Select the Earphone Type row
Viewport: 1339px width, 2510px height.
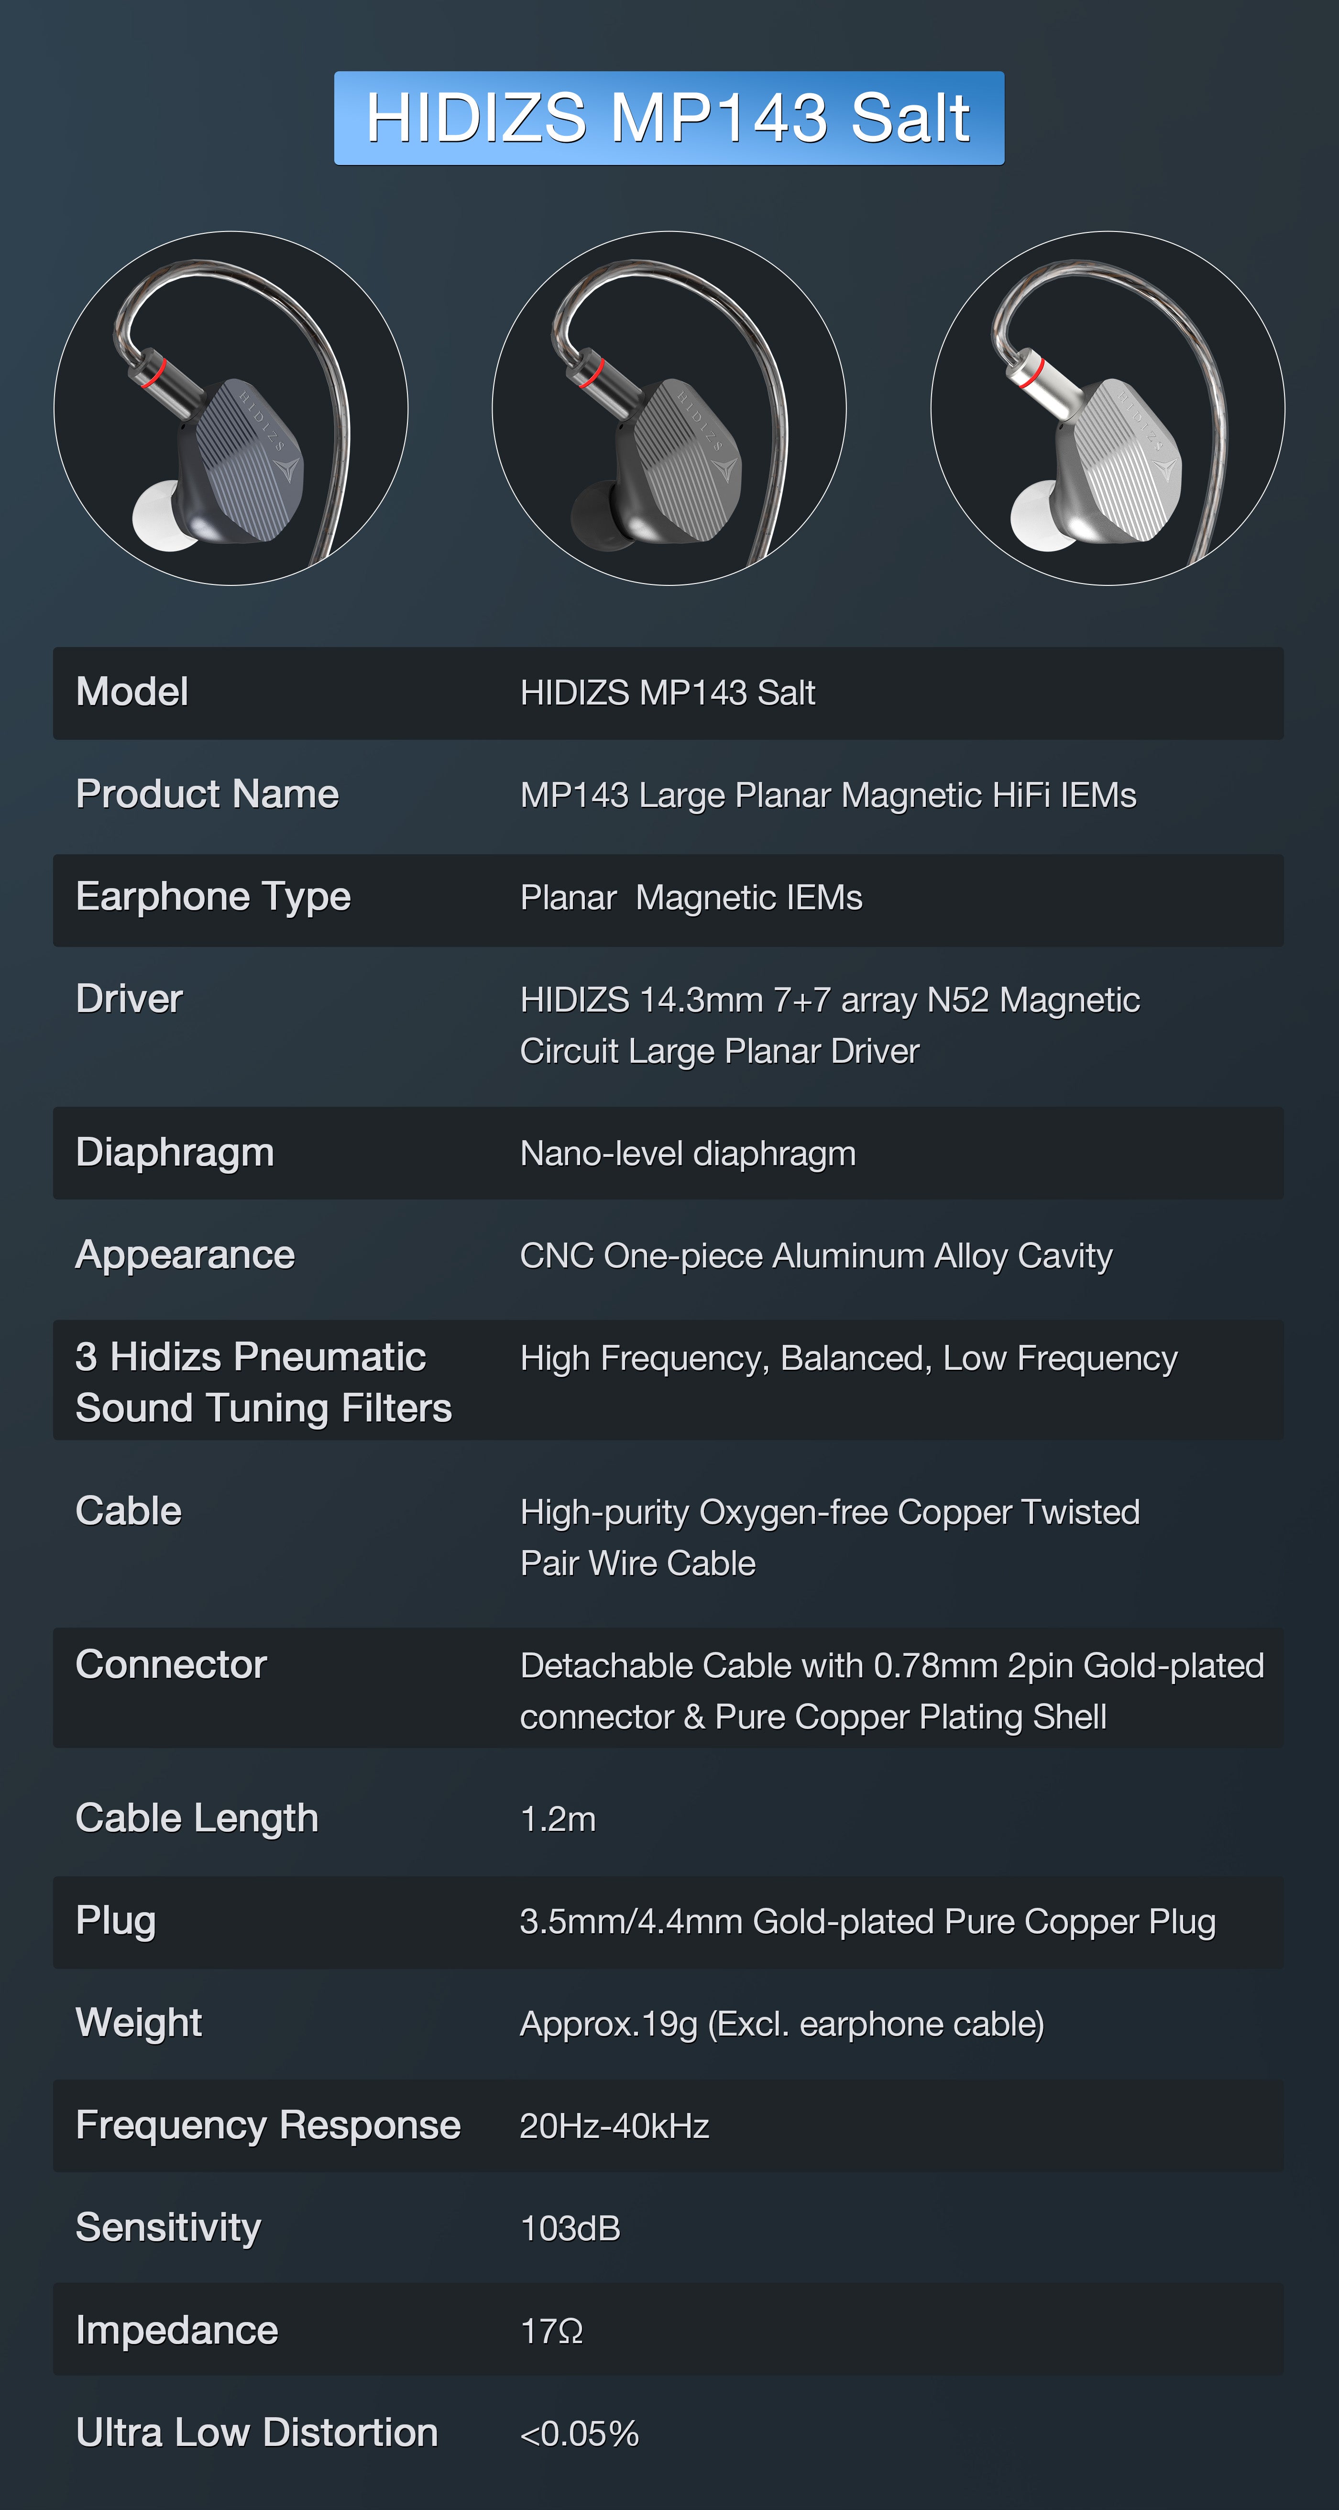(x=669, y=899)
